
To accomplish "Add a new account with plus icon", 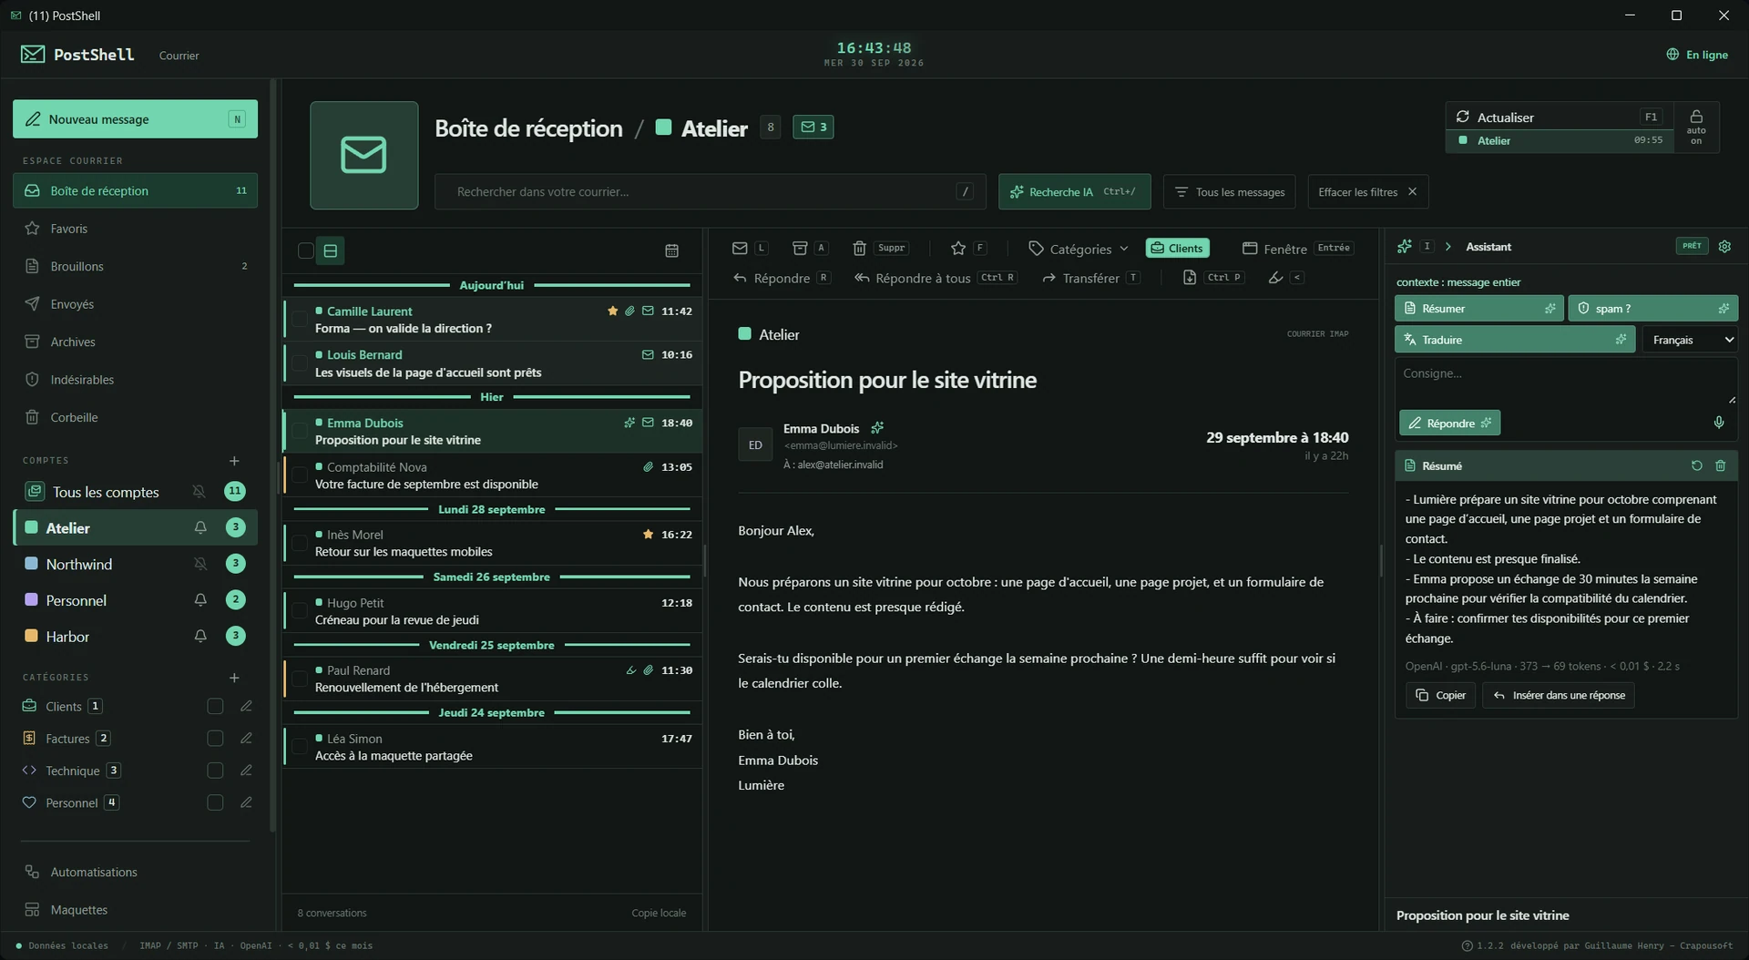I will [234, 461].
